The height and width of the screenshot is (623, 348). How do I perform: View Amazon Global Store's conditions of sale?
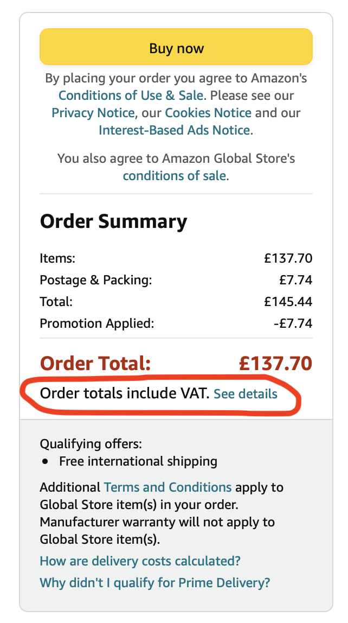click(x=175, y=175)
